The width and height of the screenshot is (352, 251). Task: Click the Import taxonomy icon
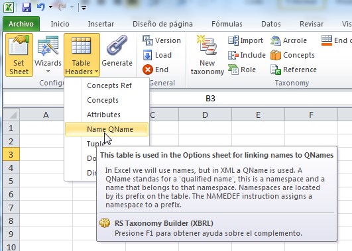(233, 40)
